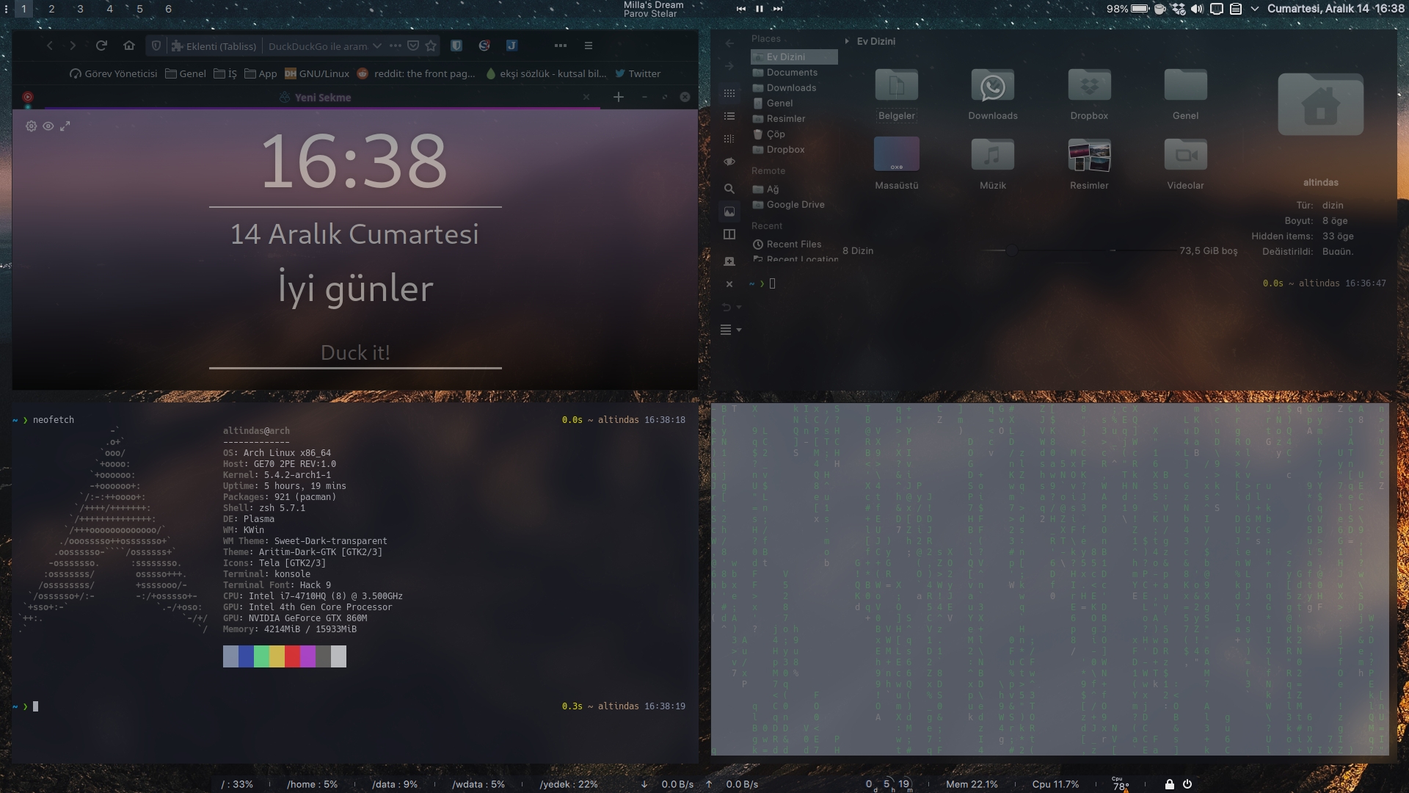Screen dimensions: 1409x793
Task: Open Çöp trash in Places panel
Action: 794,134
